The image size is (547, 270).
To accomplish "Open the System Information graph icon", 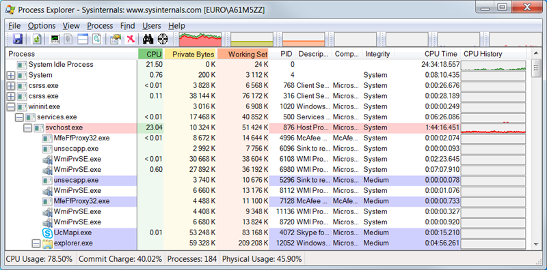I will 55,39.
